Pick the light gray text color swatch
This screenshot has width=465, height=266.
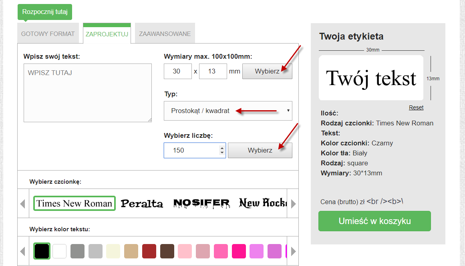[95, 251]
